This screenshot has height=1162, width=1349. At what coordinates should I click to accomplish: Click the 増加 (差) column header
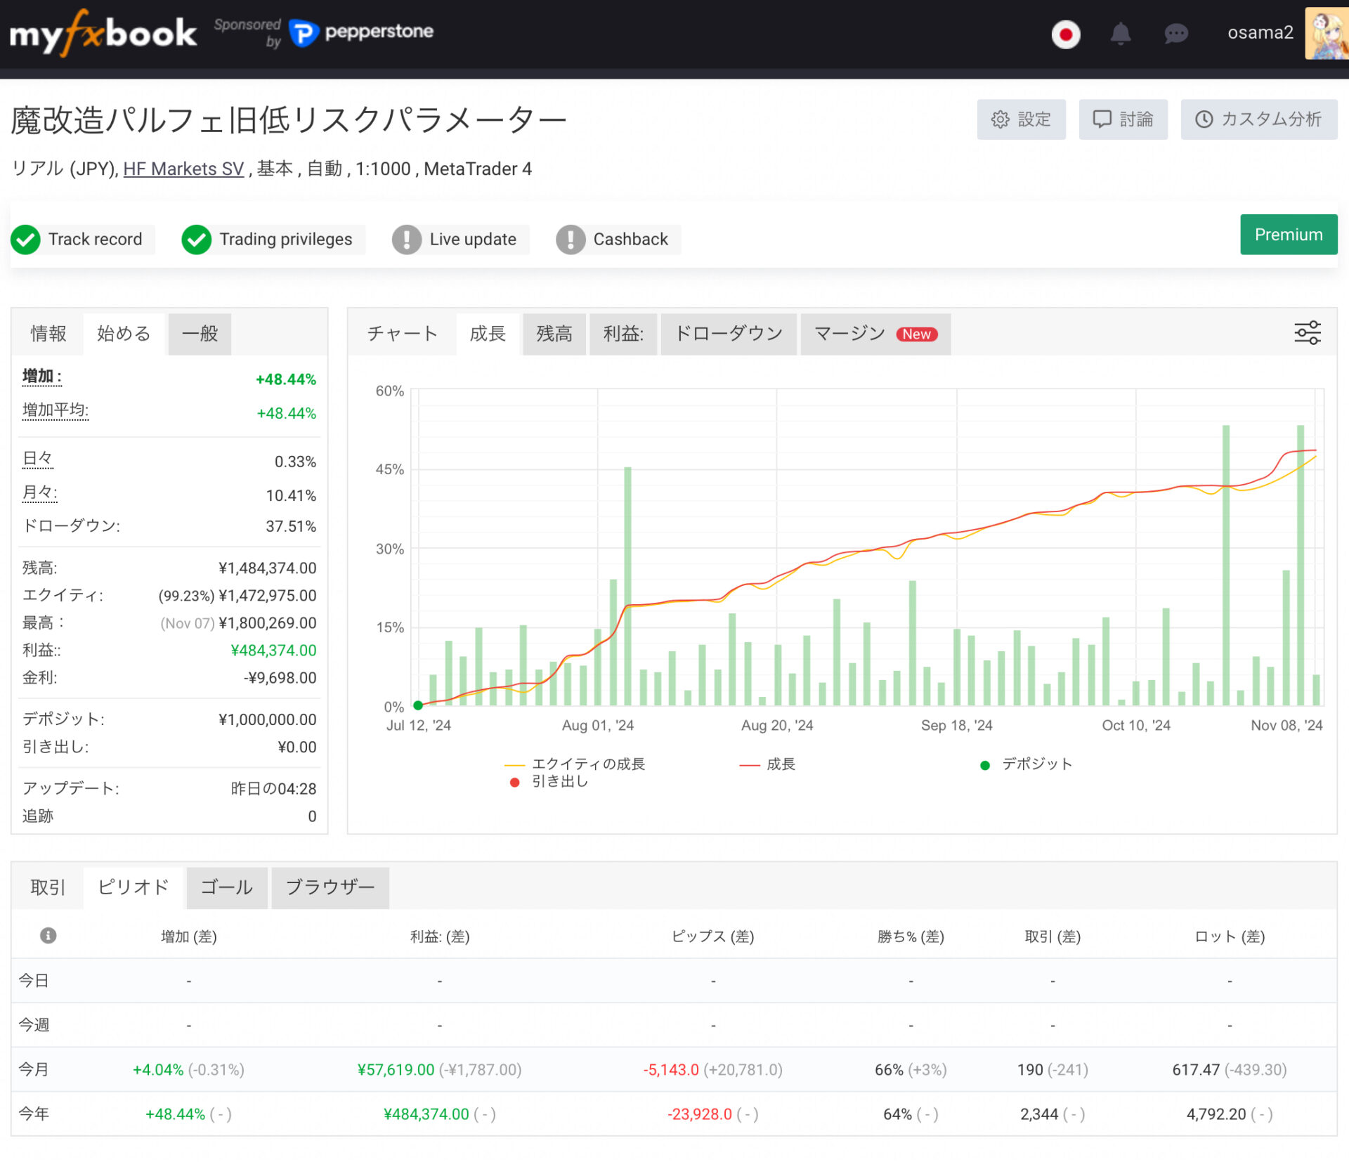coord(189,936)
